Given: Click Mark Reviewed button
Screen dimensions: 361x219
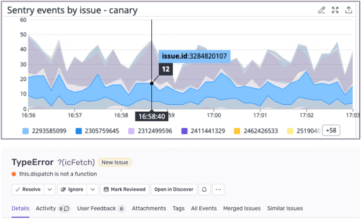Looking at the screenshot, I should click(124, 189).
